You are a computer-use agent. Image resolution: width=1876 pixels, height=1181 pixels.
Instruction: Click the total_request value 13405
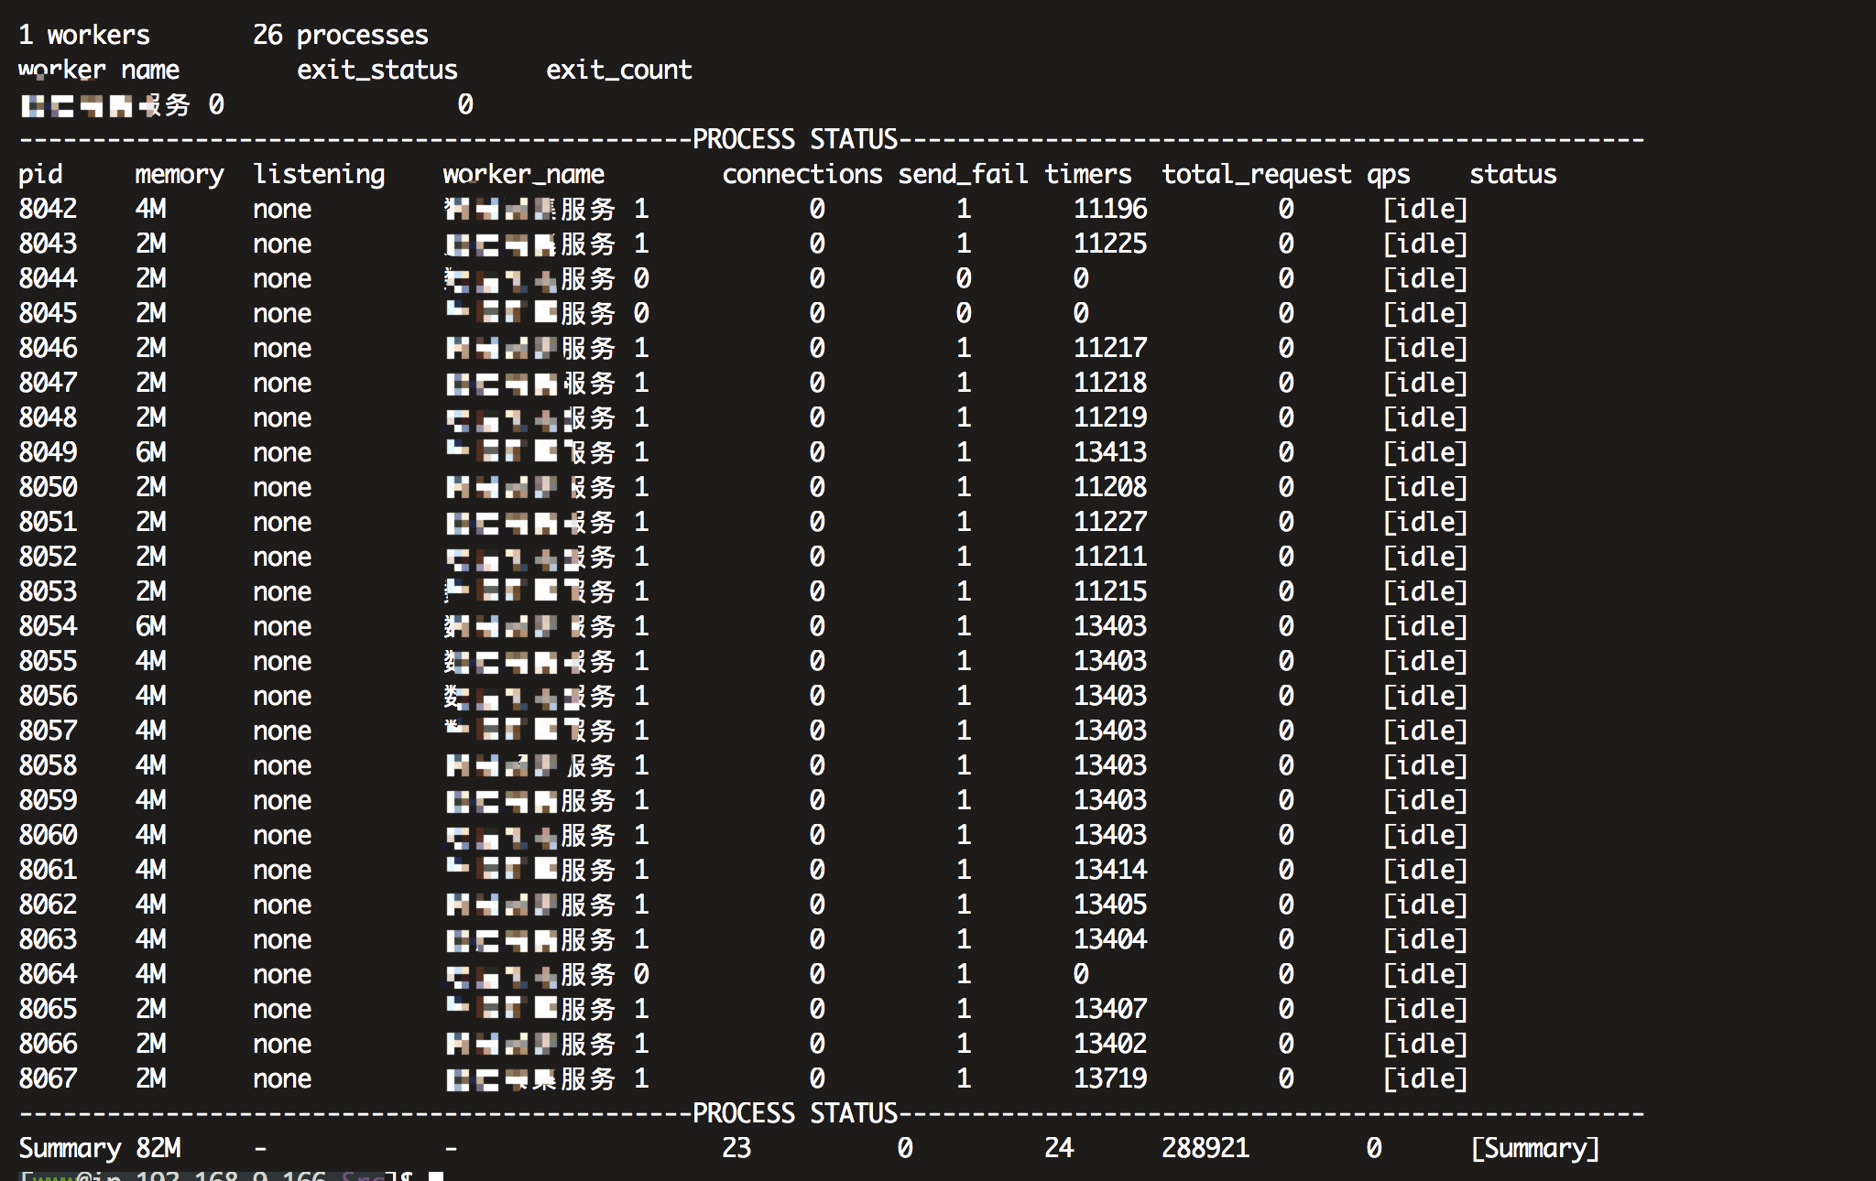coord(1110,905)
